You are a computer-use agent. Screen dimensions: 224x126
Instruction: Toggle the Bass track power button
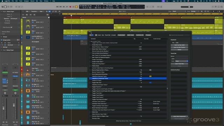33,33
